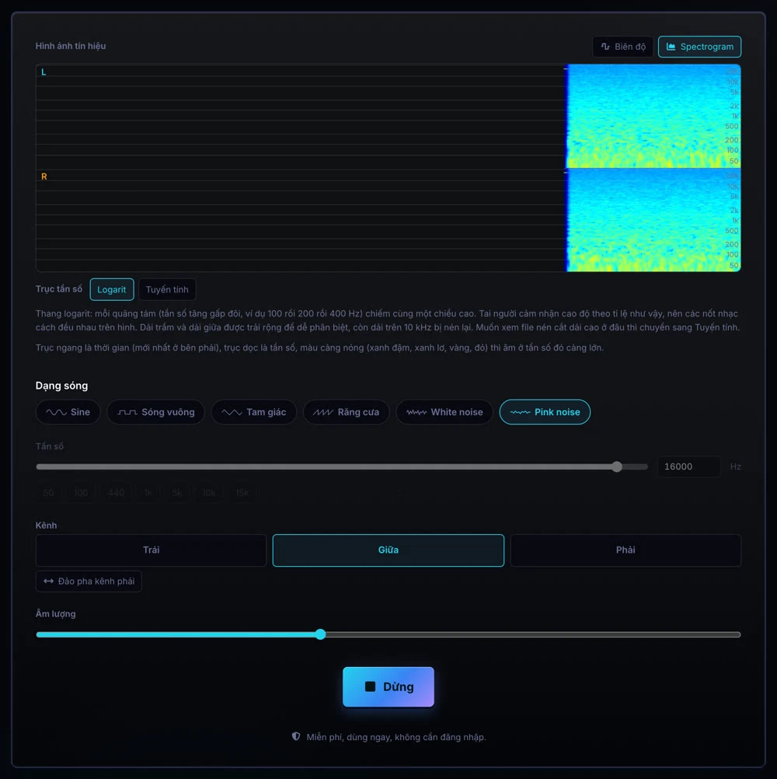This screenshot has width=777, height=779.
Task: Route audio to the Phải channel
Action: point(625,550)
